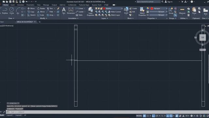The width and height of the screenshot is (209, 118).
Task: Toggle 2D object snap in status bar
Action: click(x=171, y=116)
